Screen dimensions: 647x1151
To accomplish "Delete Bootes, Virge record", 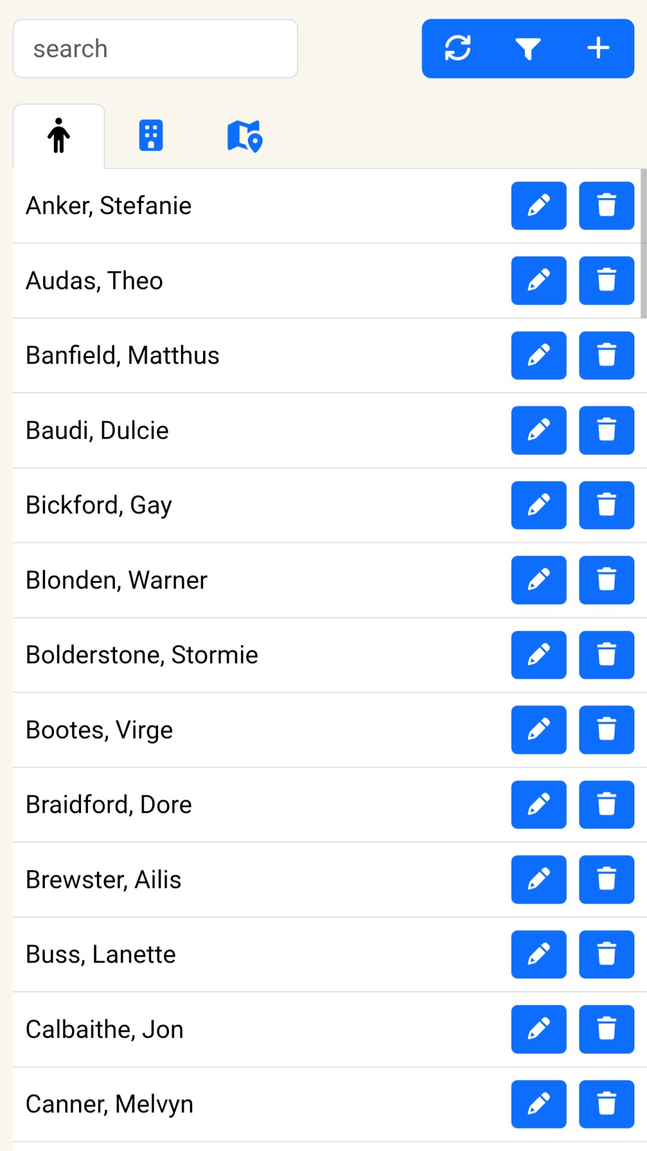I will coord(606,730).
